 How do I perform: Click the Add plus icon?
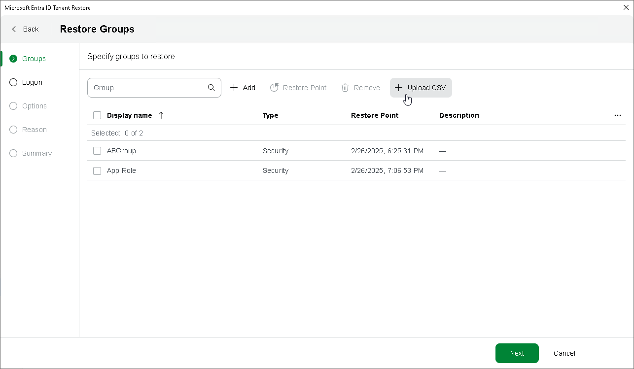tap(234, 88)
